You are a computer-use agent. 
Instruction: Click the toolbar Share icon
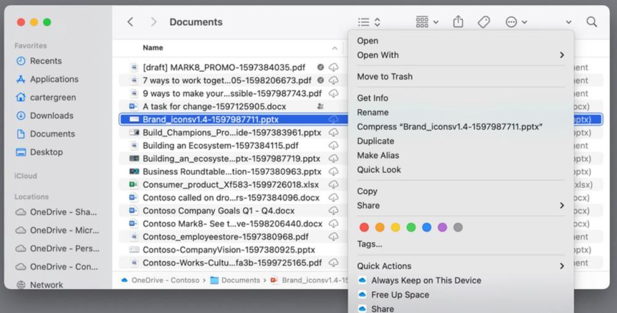pos(458,22)
